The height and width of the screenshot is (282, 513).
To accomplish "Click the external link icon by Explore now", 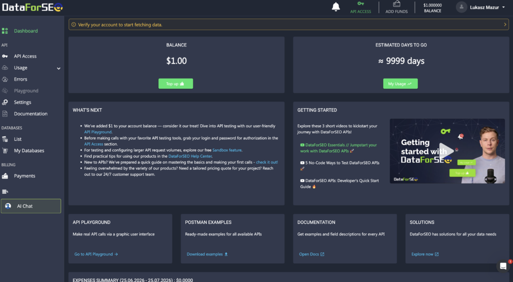I will pos(436,254).
